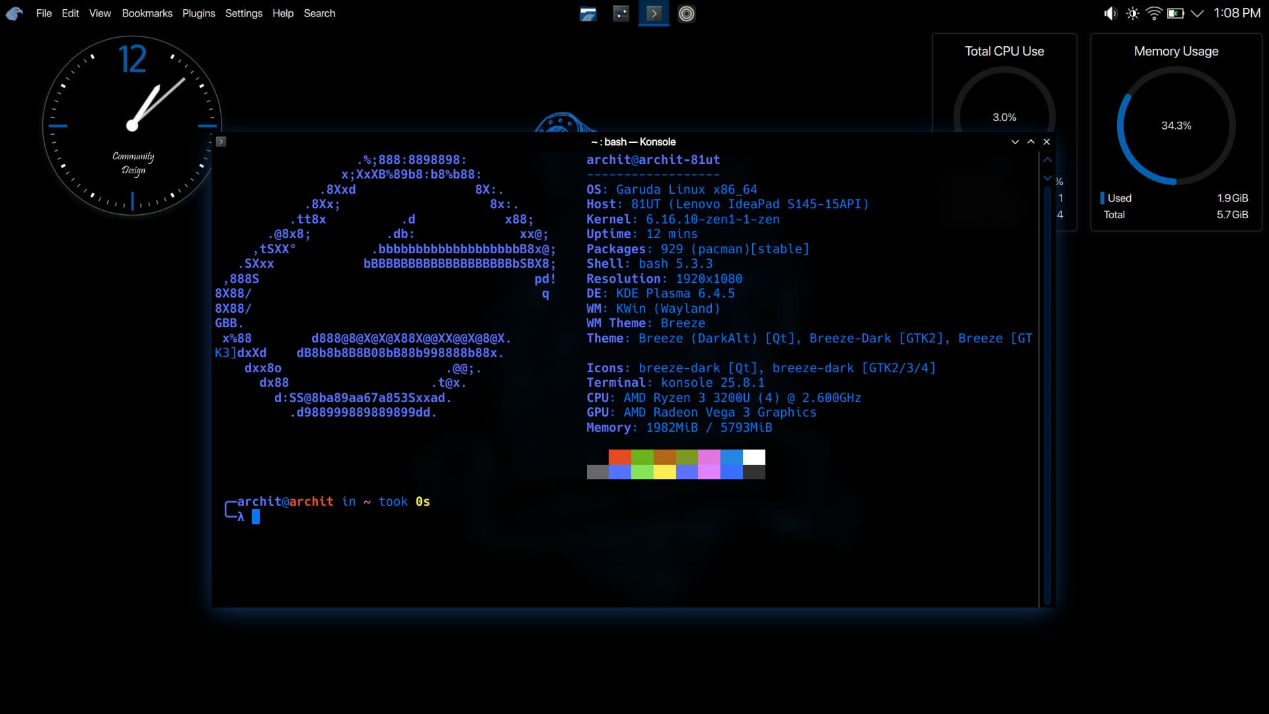Click scroll-down arrow on Konsole scrollbar
The width and height of the screenshot is (1269, 714).
point(1048,178)
